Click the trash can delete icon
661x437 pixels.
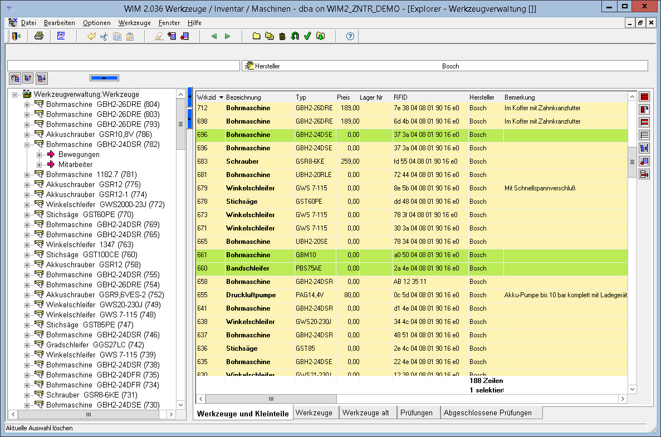pos(282,36)
